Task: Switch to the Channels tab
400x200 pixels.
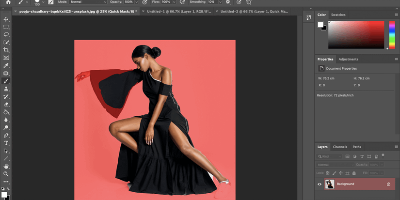Action: [x=340, y=147]
